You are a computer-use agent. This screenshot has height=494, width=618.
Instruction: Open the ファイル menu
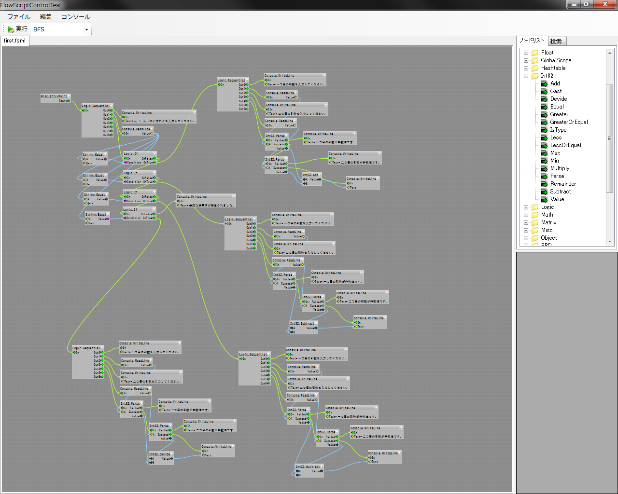coord(19,17)
